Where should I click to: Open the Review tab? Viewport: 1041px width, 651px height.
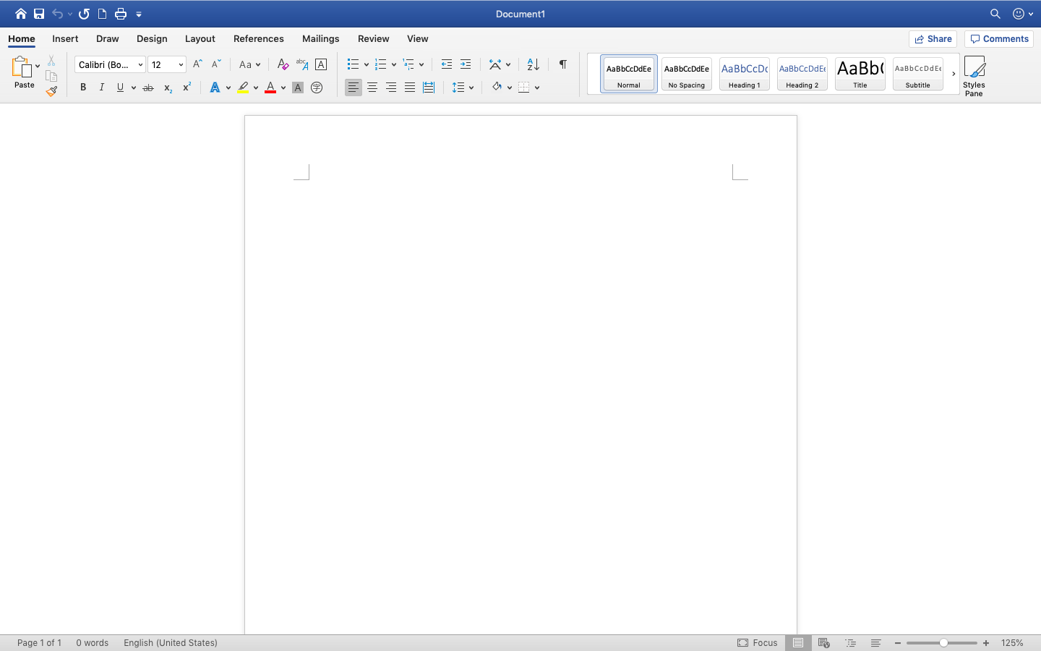[x=373, y=38]
